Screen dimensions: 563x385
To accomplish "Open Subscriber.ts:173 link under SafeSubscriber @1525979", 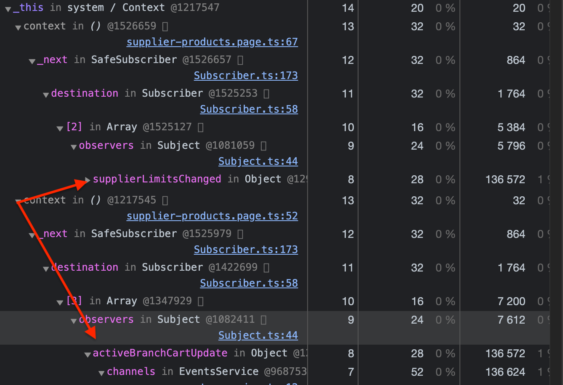I will click(246, 250).
